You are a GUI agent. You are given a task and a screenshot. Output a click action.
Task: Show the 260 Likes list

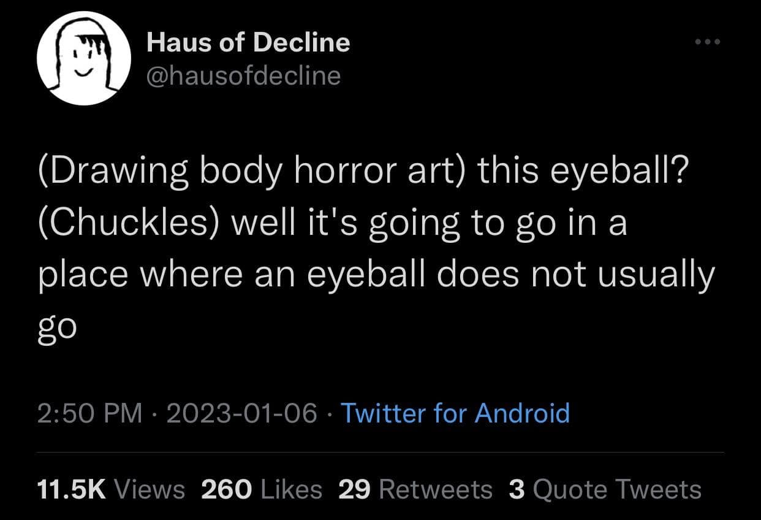[x=261, y=489]
